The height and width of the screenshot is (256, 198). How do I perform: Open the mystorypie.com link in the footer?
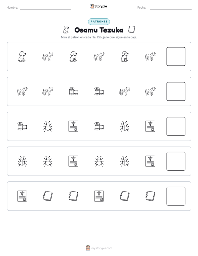pos(101,248)
